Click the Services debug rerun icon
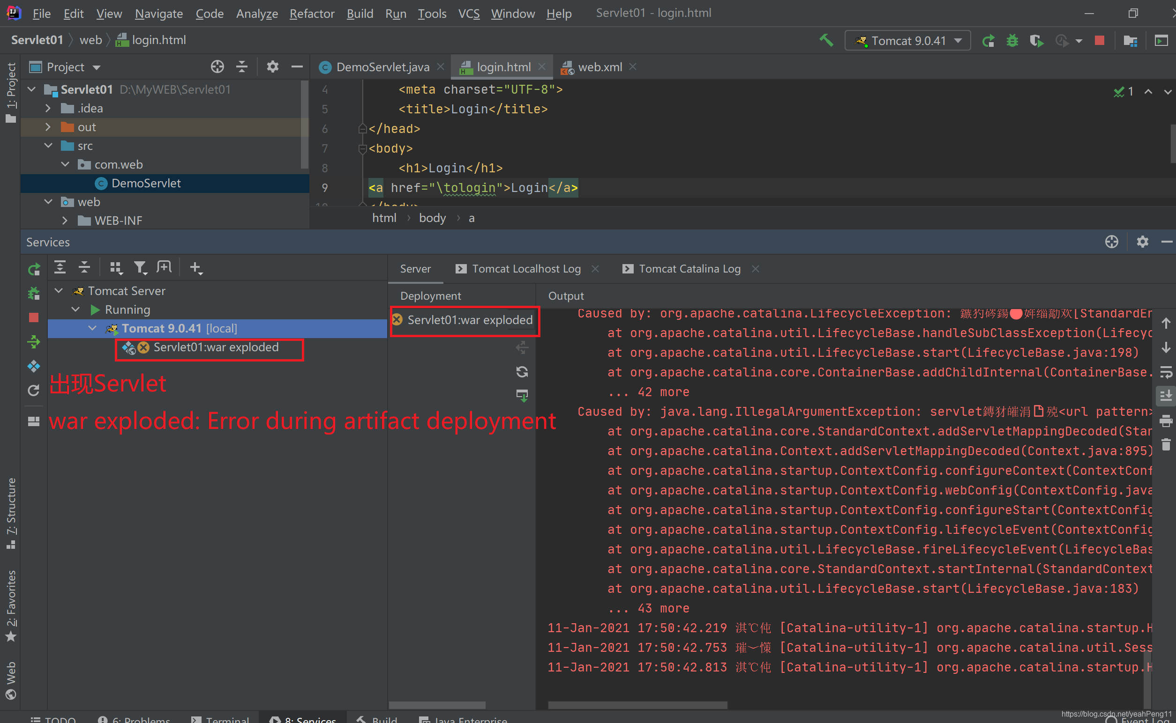This screenshot has height=723, width=1176. click(33, 293)
